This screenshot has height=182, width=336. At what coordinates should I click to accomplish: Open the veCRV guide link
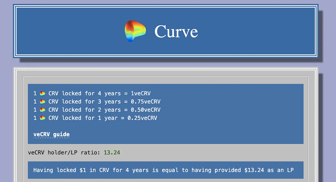pos(52,134)
